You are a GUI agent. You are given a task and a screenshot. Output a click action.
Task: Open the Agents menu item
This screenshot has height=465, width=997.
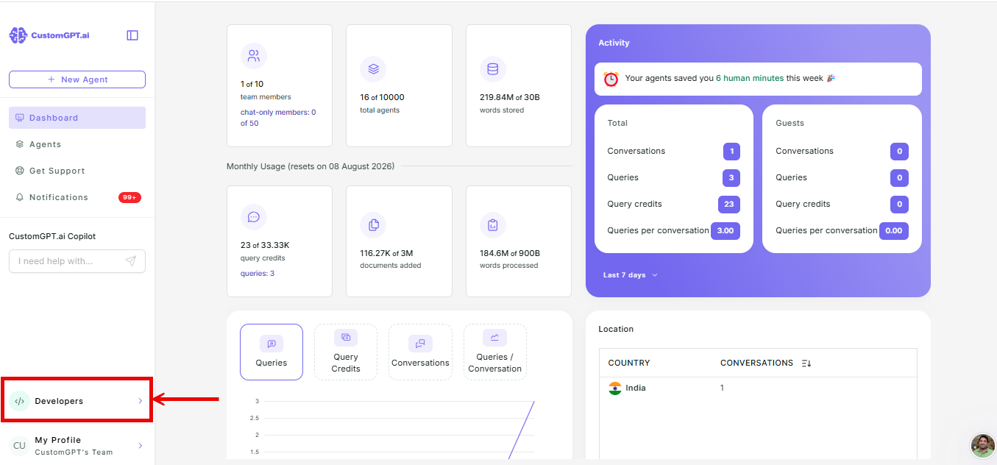(x=77, y=144)
